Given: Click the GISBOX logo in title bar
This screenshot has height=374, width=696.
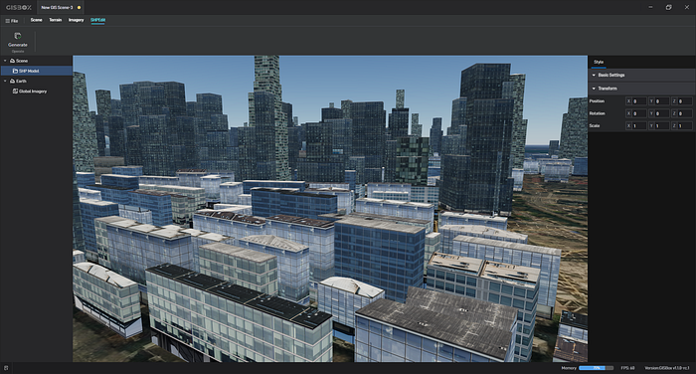Looking at the screenshot, I should pos(19,8).
